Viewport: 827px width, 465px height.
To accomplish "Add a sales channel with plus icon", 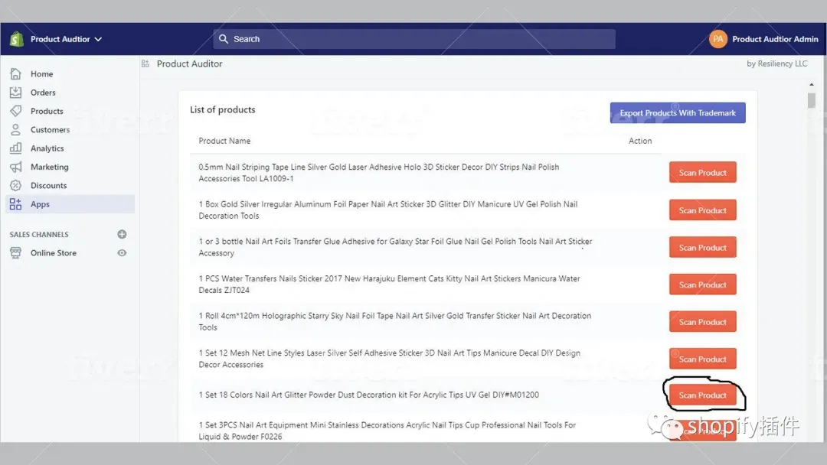I will [x=122, y=234].
